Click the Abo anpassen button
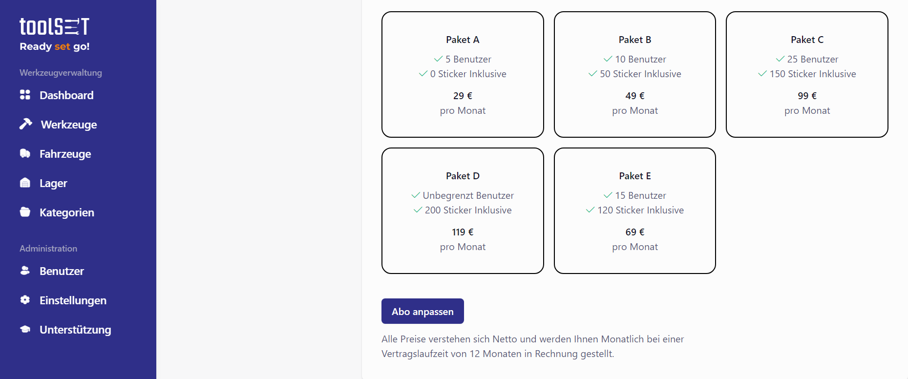This screenshot has width=908, height=379. pos(422,311)
